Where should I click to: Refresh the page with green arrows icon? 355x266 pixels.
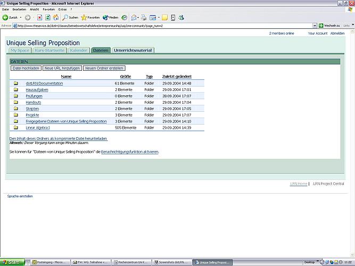[48, 18]
